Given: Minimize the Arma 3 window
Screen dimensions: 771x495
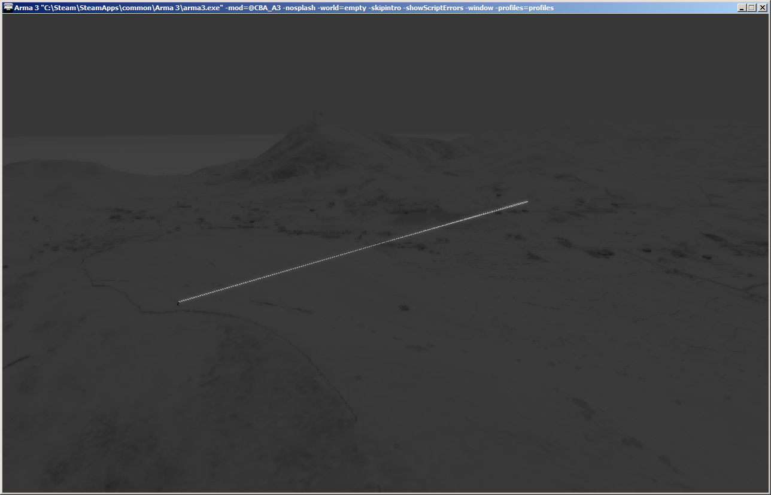Looking at the screenshot, I should [x=742, y=8].
